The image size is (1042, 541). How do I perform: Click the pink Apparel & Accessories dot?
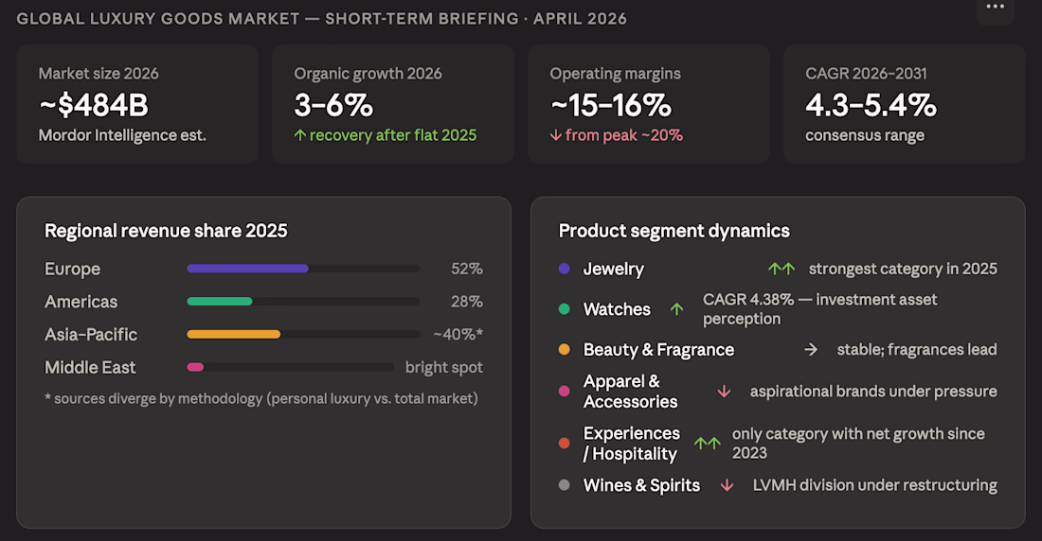[x=565, y=391]
